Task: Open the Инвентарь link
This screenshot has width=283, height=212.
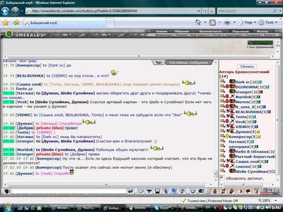Action: [x=164, y=35]
